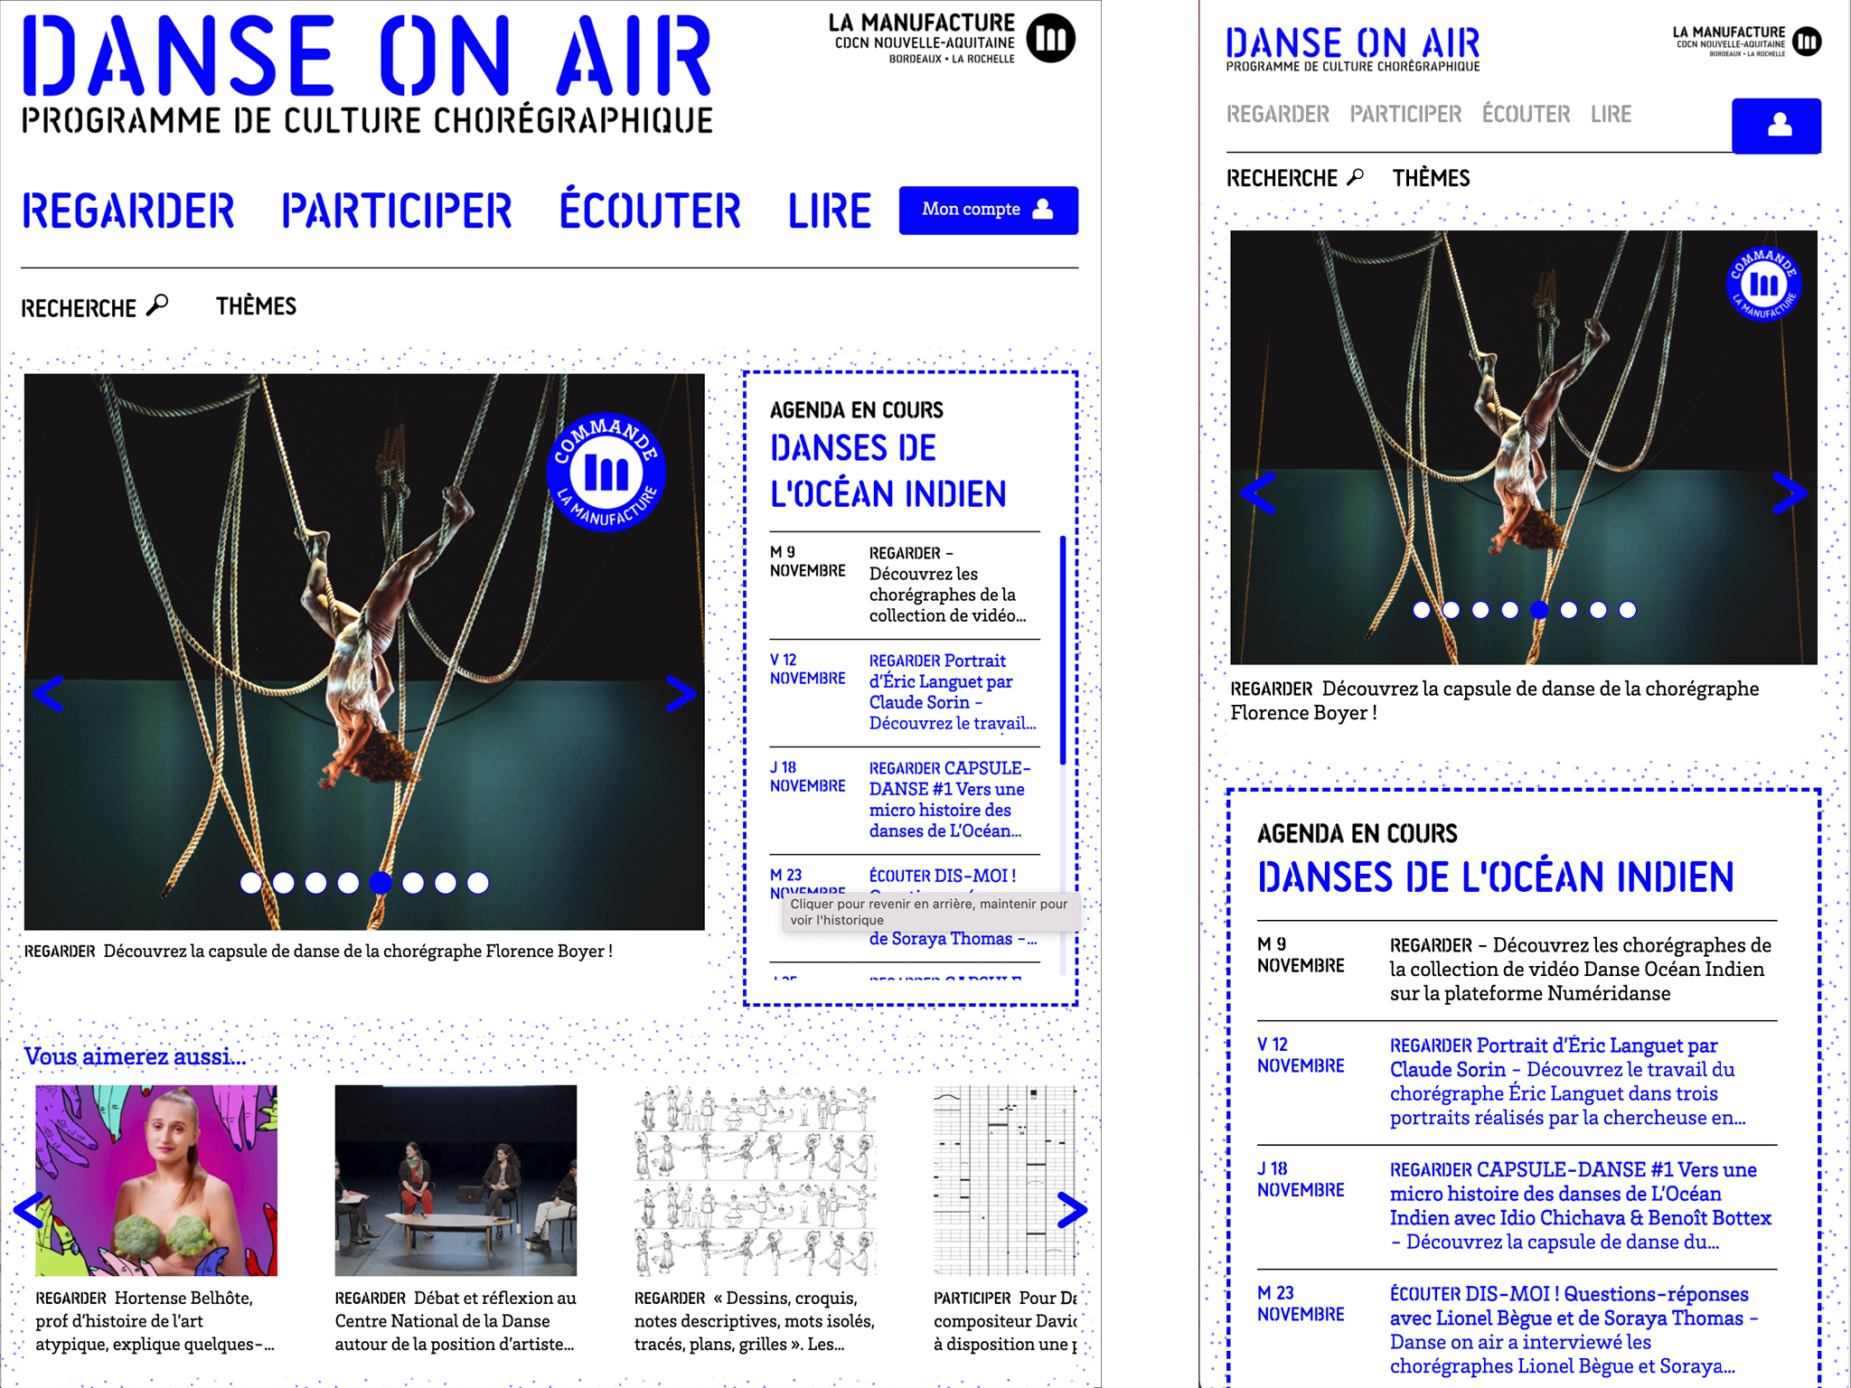This screenshot has width=1851, height=1388.
Task: Click the right arrow on the desktop slideshow
Action: point(681,694)
